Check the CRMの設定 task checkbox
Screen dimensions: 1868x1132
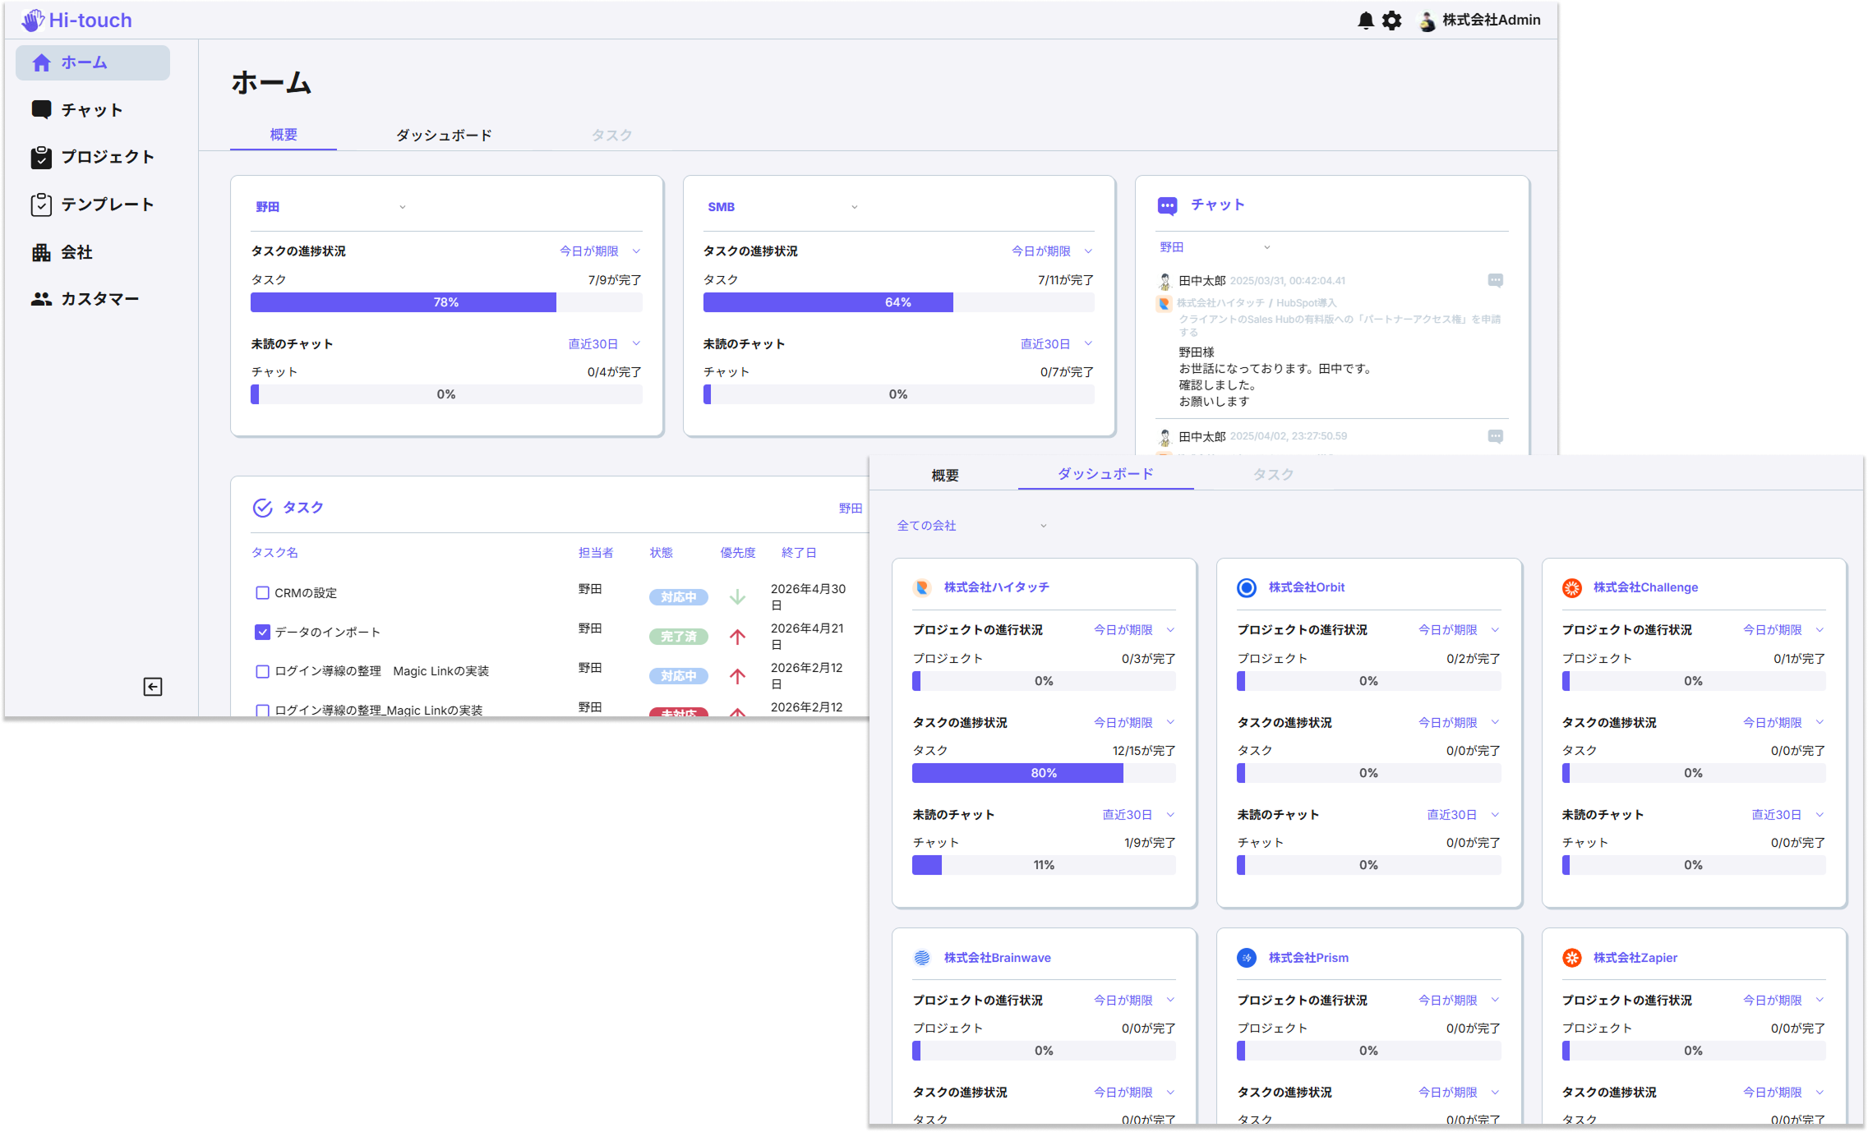(262, 592)
